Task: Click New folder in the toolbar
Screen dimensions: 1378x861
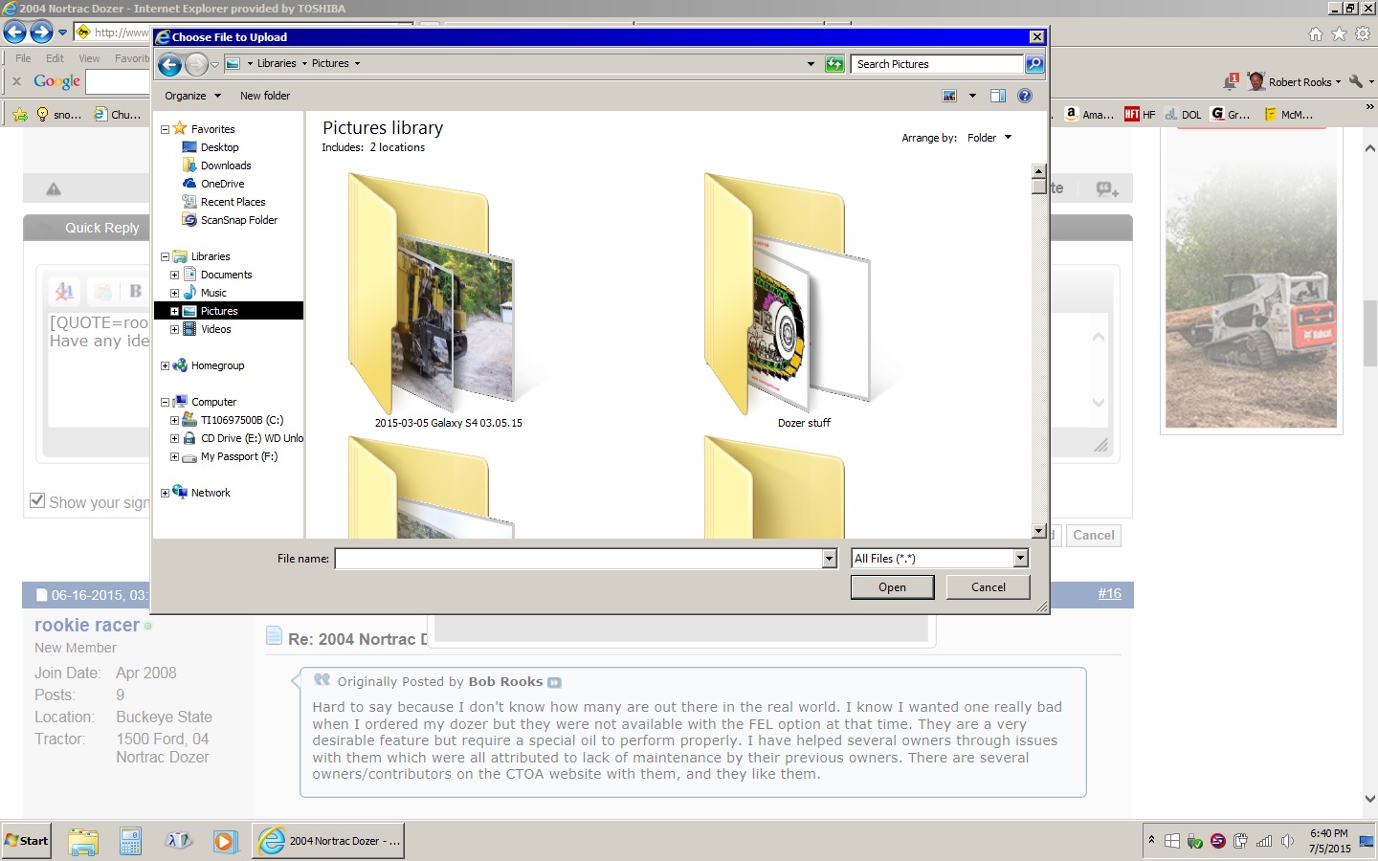Action: 264,96
